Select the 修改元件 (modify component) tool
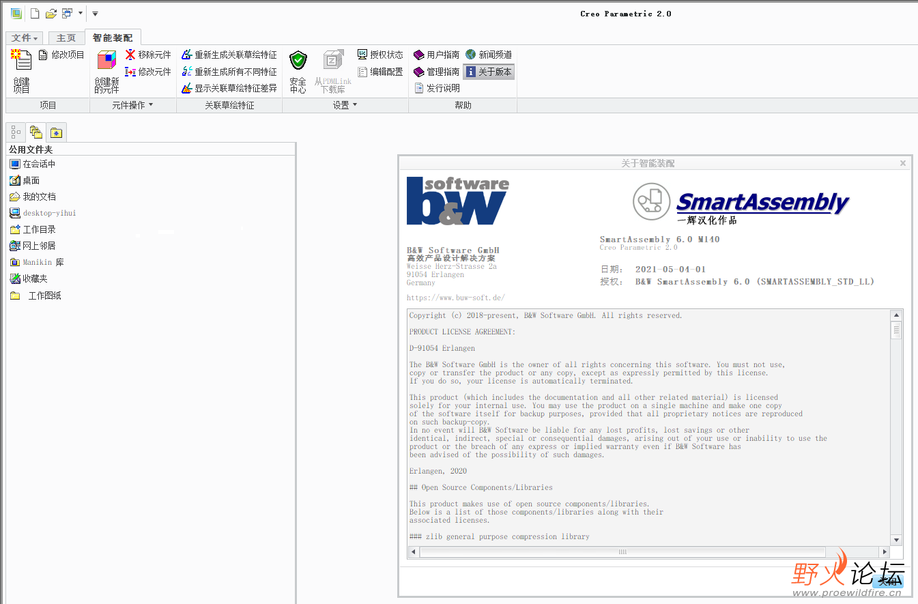 [148, 72]
